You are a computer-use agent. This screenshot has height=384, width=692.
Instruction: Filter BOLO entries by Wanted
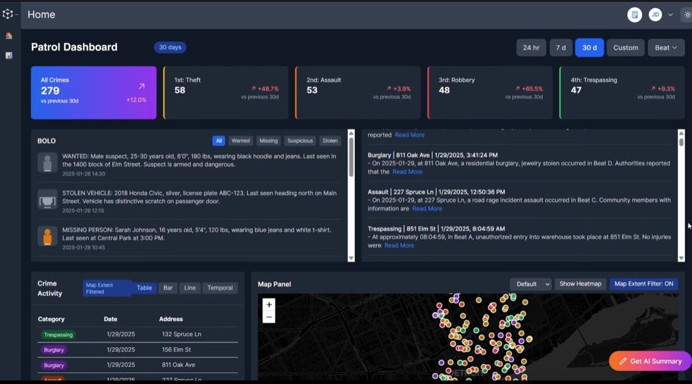[240, 140]
